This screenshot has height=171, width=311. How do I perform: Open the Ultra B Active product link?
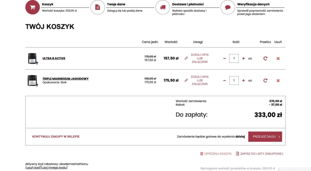[54, 58]
